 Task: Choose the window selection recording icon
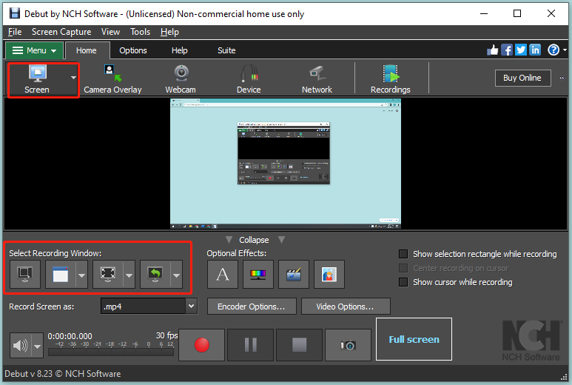(61, 275)
